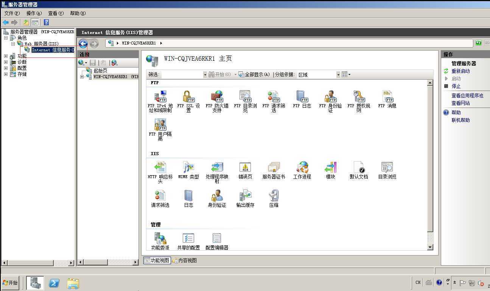Click 停止 to stop the server
Image resolution: width=490 pixels, height=291 pixels.
click(456, 86)
